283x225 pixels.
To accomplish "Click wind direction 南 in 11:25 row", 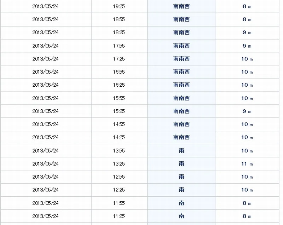I will [181, 216].
